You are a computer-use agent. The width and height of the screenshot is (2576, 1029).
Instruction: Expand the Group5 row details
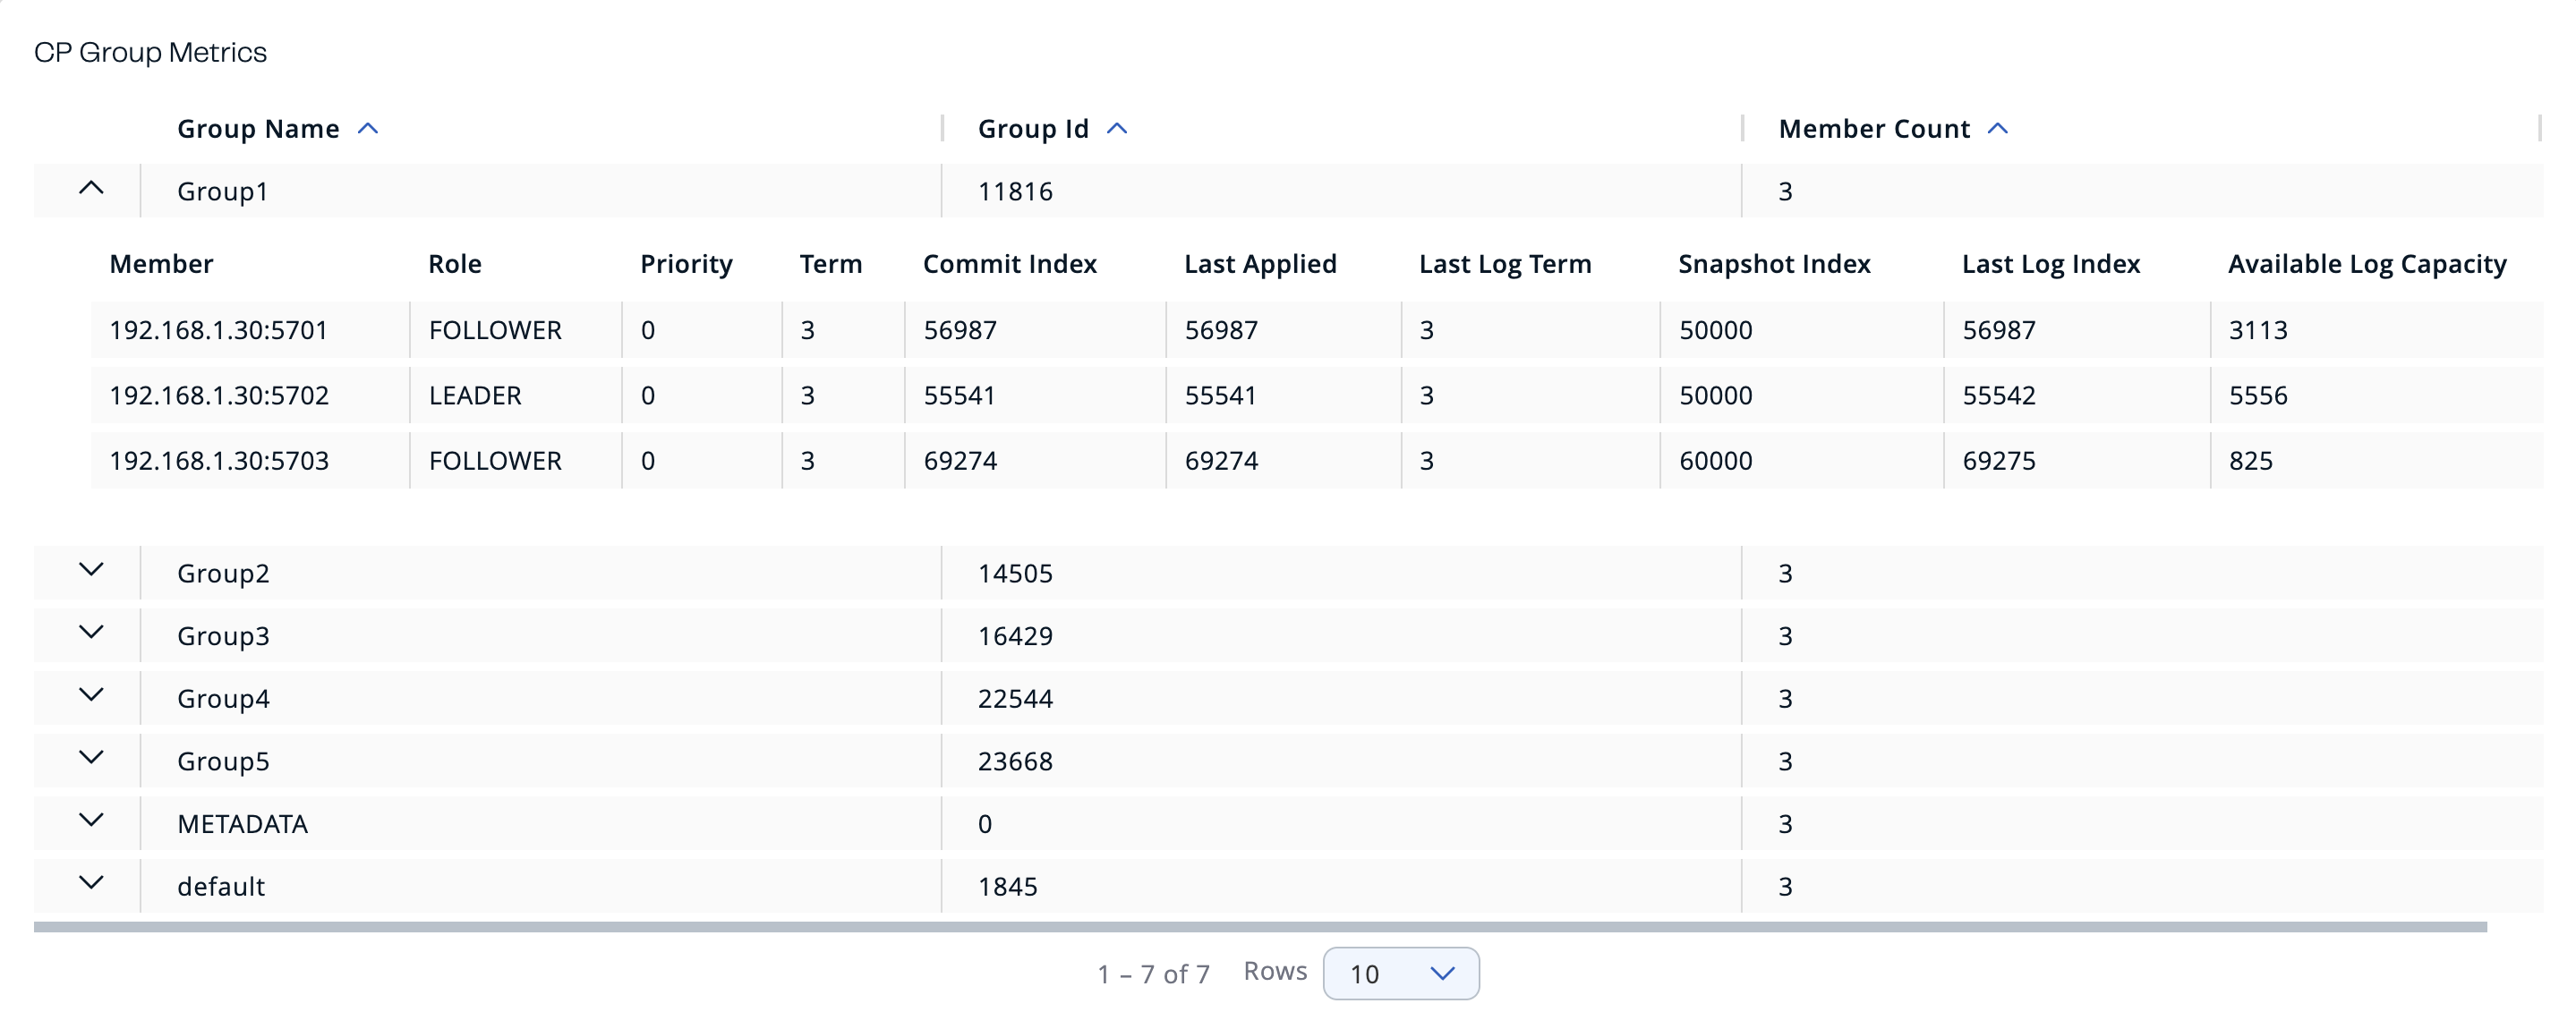[x=93, y=759]
